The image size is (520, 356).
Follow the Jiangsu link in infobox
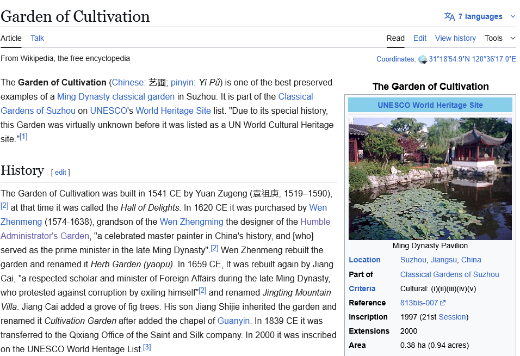(x=443, y=260)
